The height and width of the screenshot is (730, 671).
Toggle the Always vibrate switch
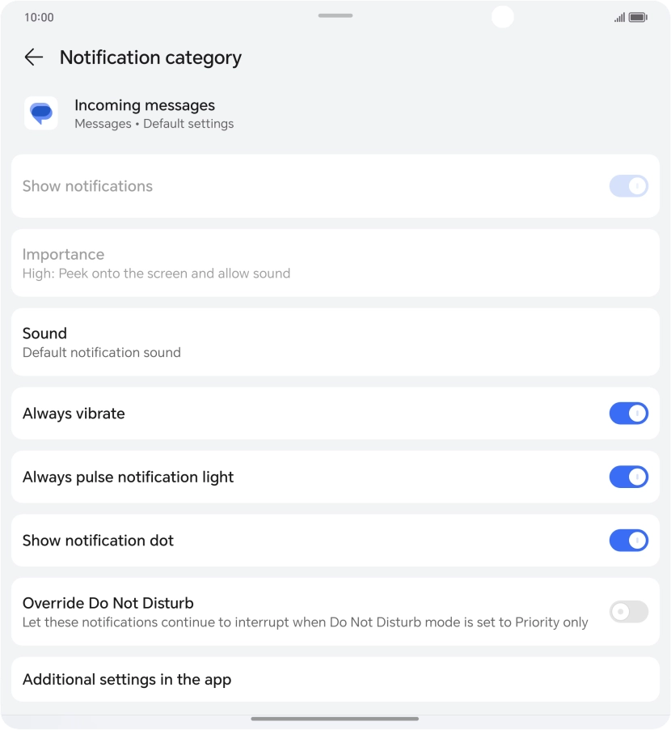pyautogui.click(x=628, y=414)
